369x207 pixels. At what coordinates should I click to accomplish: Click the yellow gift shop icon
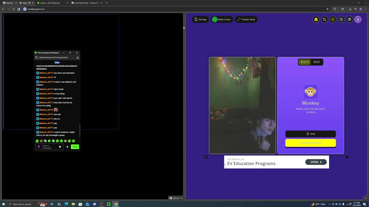(x=316, y=20)
